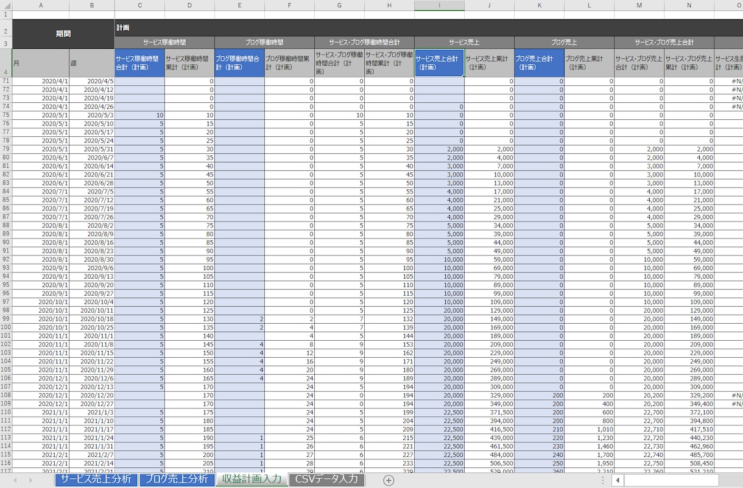This screenshot has height=488, width=743.
Task: Select row 92 header
Action: (6, 260)
